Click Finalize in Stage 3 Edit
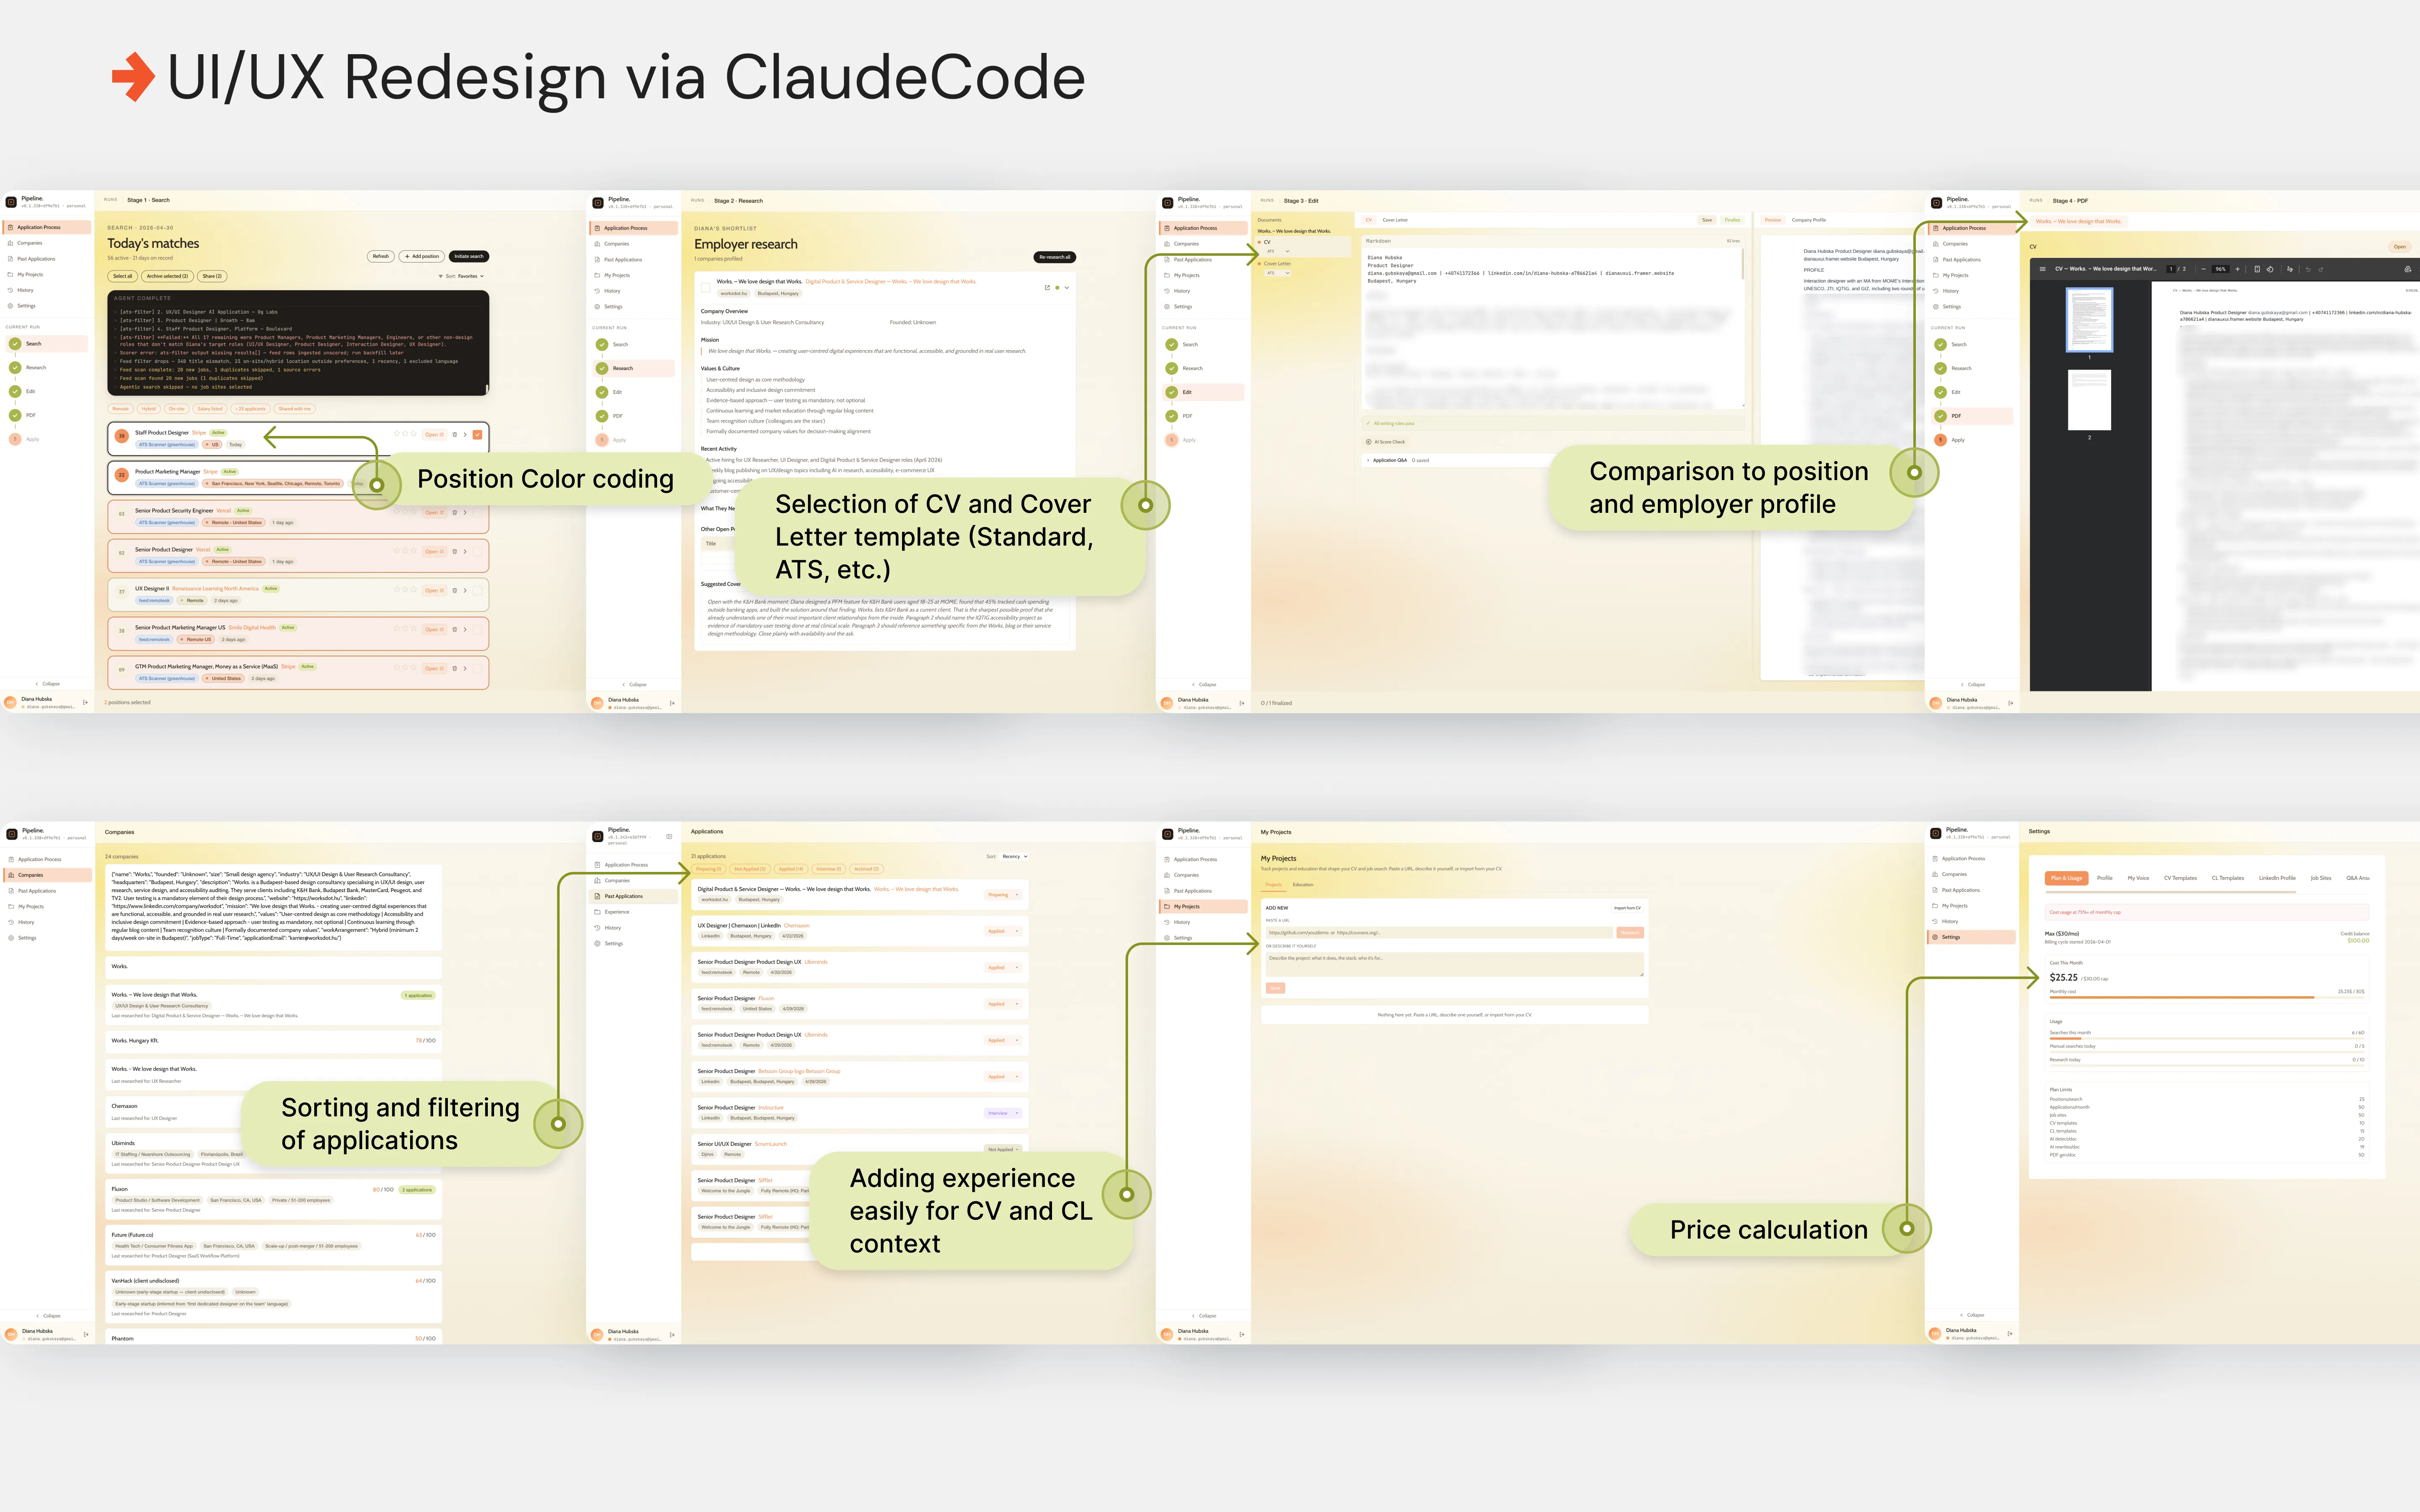This screenshot has height=1512, width=2420. [1733, 220]
